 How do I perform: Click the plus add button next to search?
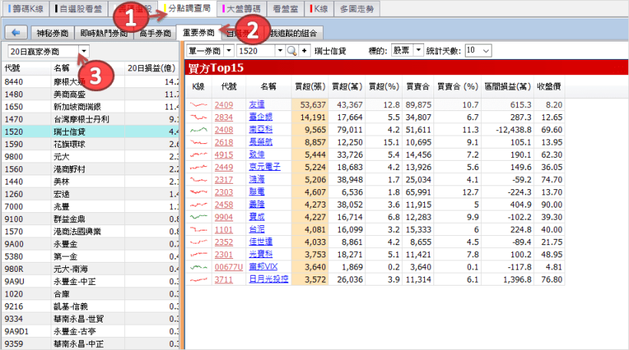pyautogui.click(x=304, y=51)
